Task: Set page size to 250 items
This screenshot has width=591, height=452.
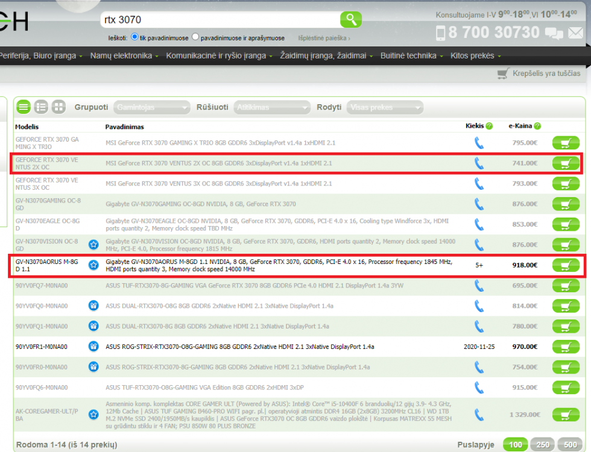Action: [x=543, y=445]
